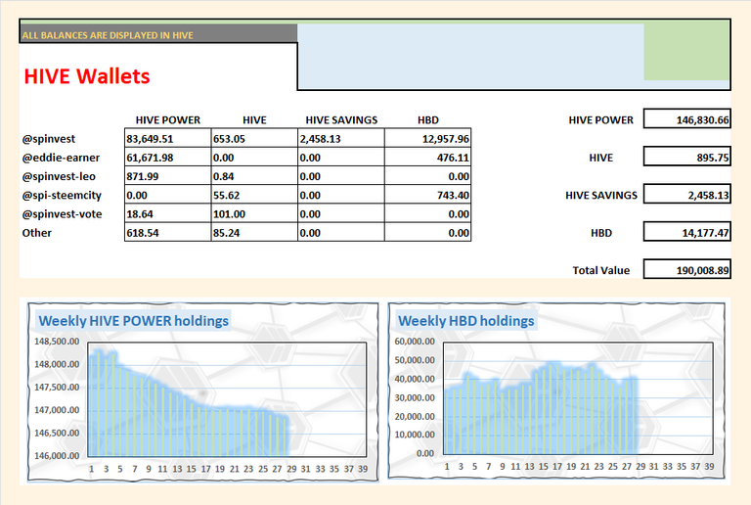Select the total HIVE POWER box 146,830.66
Viewport: 751px width, 505px height.
click(686, 118)
